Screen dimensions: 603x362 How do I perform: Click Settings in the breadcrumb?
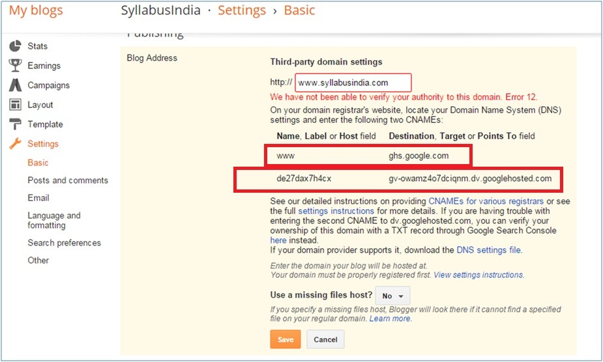tap(242, 10)
